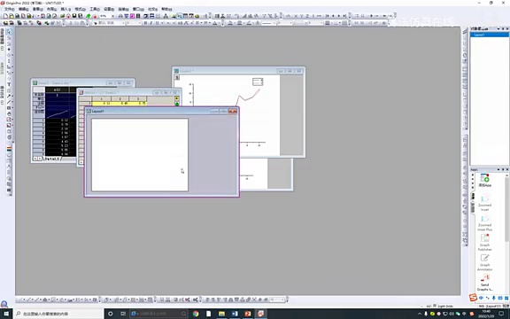Open the Window menu (窗口)
Image resolution: width=510 pixels, height=319 pixels.
coord(138,9)
